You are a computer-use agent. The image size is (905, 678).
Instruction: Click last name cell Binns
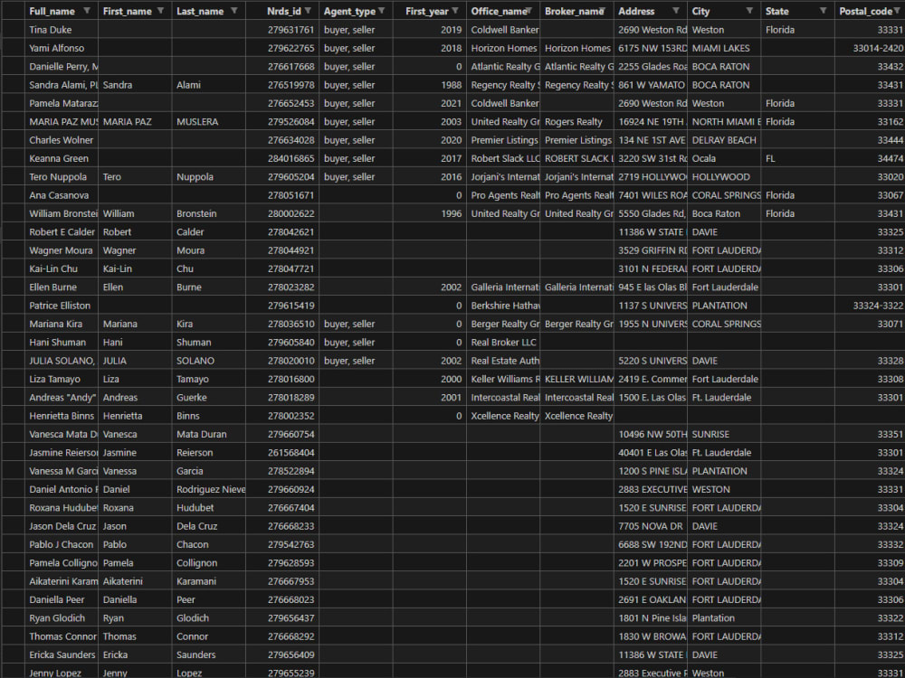[x=208, y=416]
